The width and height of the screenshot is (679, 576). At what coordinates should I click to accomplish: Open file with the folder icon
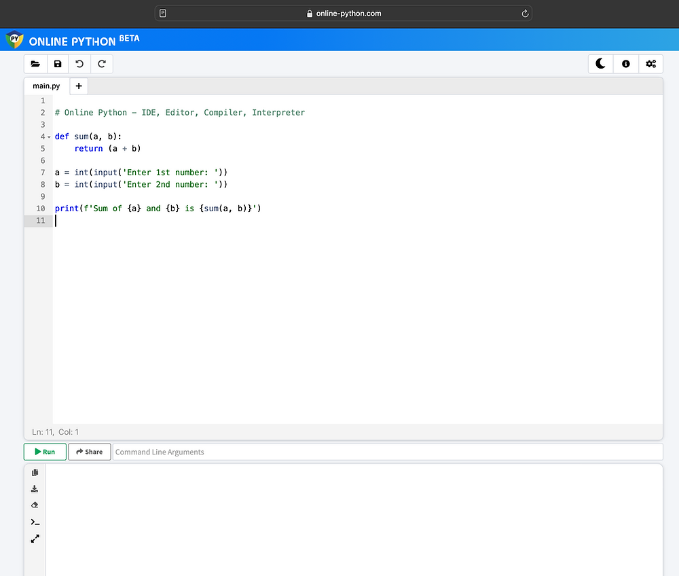coord(35,64)
